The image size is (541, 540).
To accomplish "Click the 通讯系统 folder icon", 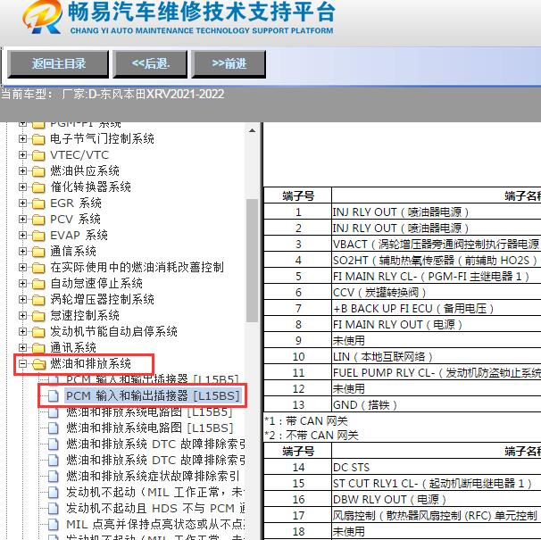I will [38, 348].
